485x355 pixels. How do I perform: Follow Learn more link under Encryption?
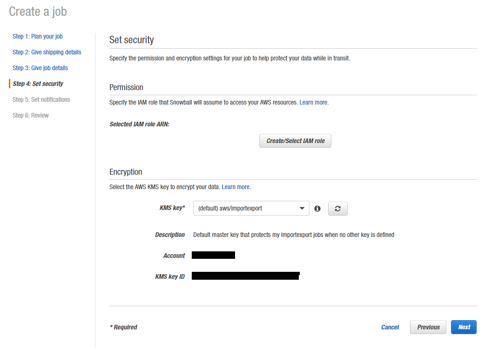tap(236, 187)
